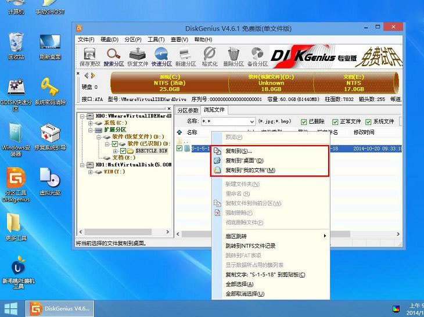Close the disk tree panel with X
Image resolution: width=424 pixels, height=317 pixels.
point(169,109)
